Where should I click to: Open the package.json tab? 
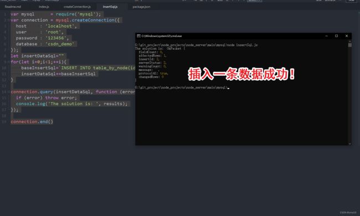click(141, 7)
